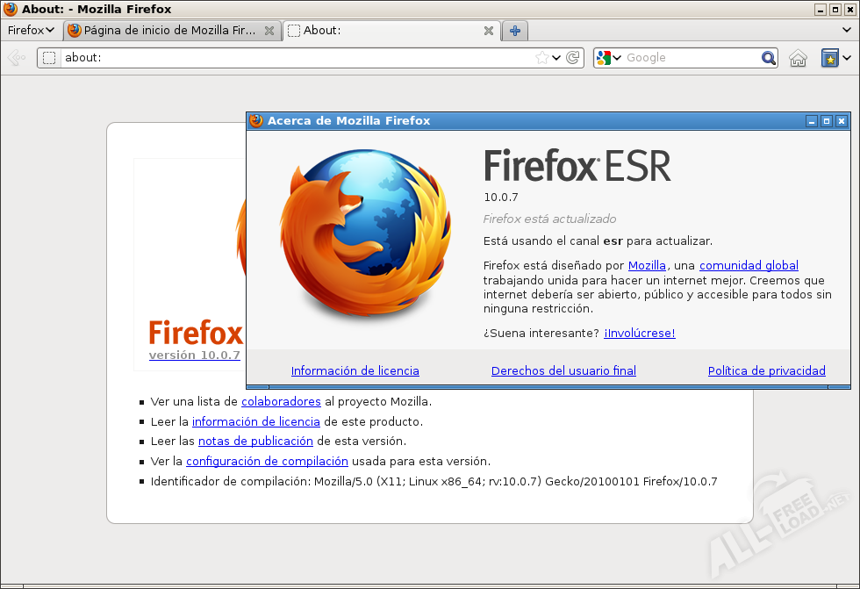Image resolution: width=860 pixels, height=589 pixels.
Task: Close the 'Página de inicio' tab
Action: [x=269, y=31]
